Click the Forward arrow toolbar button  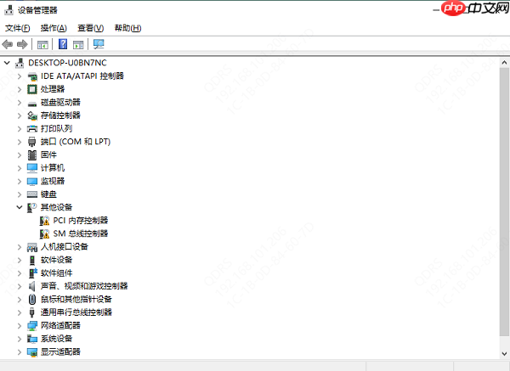[x=22, y=44]
